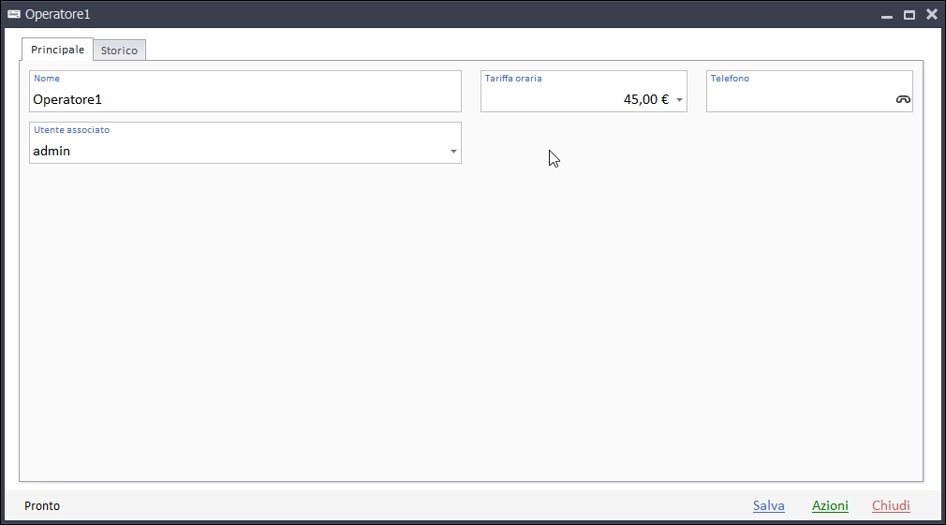Click the Operatore1 window icon in title bar
Screen dimensions: 946x525
tap(14, 14)
